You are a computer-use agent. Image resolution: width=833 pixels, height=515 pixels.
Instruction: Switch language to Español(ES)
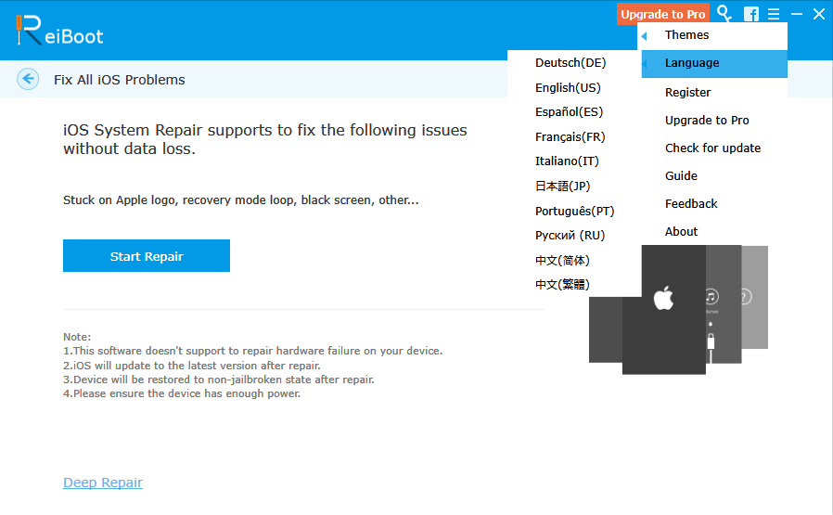tap(569, 112)
